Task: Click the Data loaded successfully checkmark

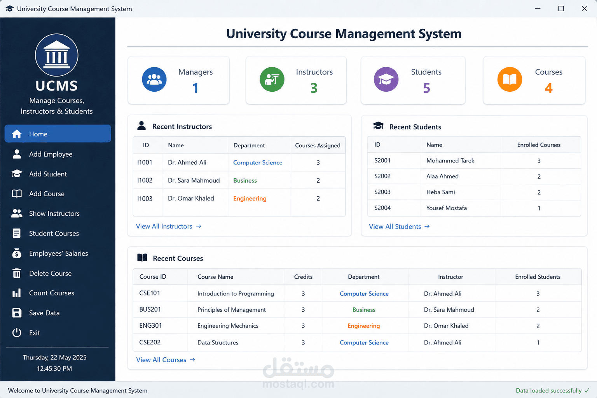Action: [x=587, y=390]
